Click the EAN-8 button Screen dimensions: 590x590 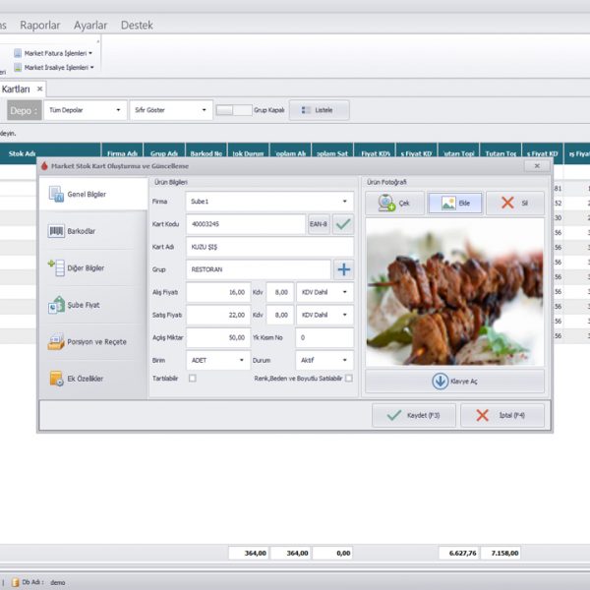click(319, 224)
